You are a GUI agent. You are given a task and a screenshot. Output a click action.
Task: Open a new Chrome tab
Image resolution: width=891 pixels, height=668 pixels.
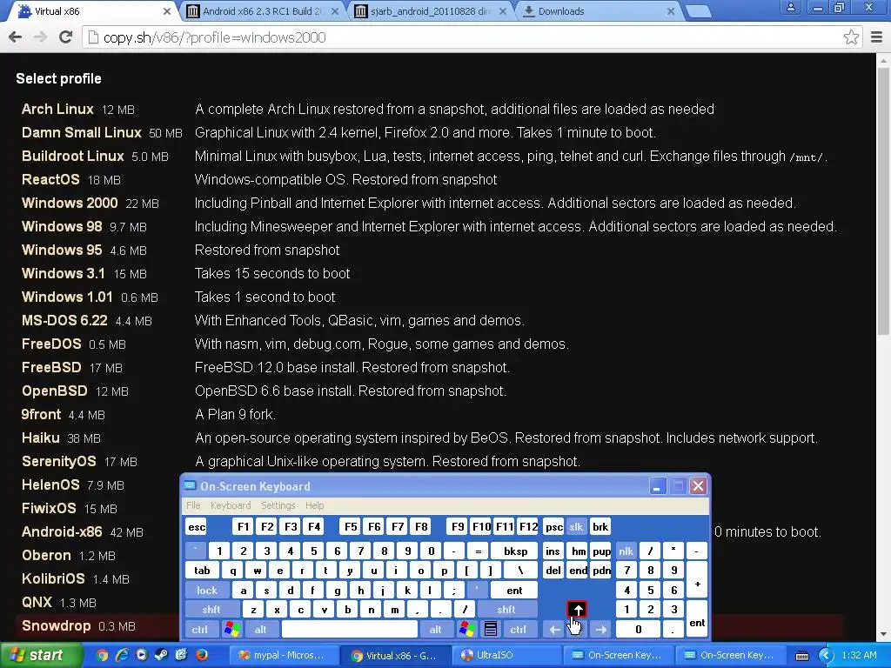pos(699,11)
